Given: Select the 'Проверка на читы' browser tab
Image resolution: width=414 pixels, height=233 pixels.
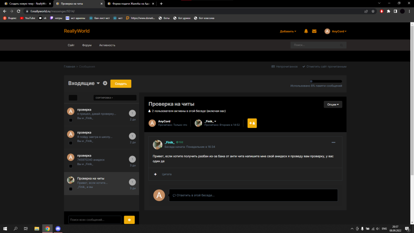Looking at the screenshot, I should [79, 4].
